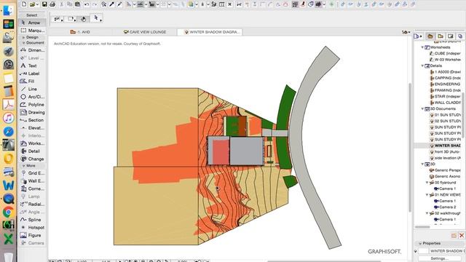Open the tab overflow dropdown

click(406, 32)
